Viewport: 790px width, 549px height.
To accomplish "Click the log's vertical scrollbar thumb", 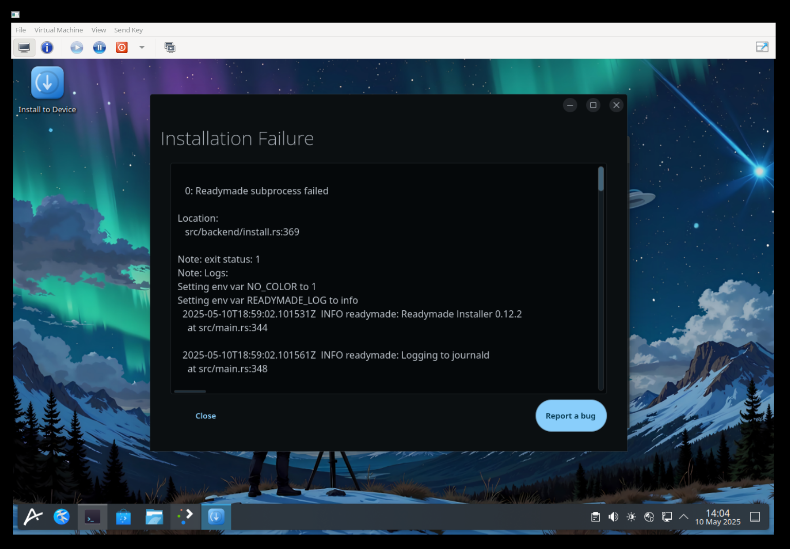I will [601, 179].
